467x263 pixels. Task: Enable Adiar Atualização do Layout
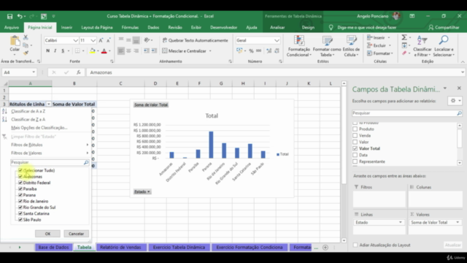355,245
